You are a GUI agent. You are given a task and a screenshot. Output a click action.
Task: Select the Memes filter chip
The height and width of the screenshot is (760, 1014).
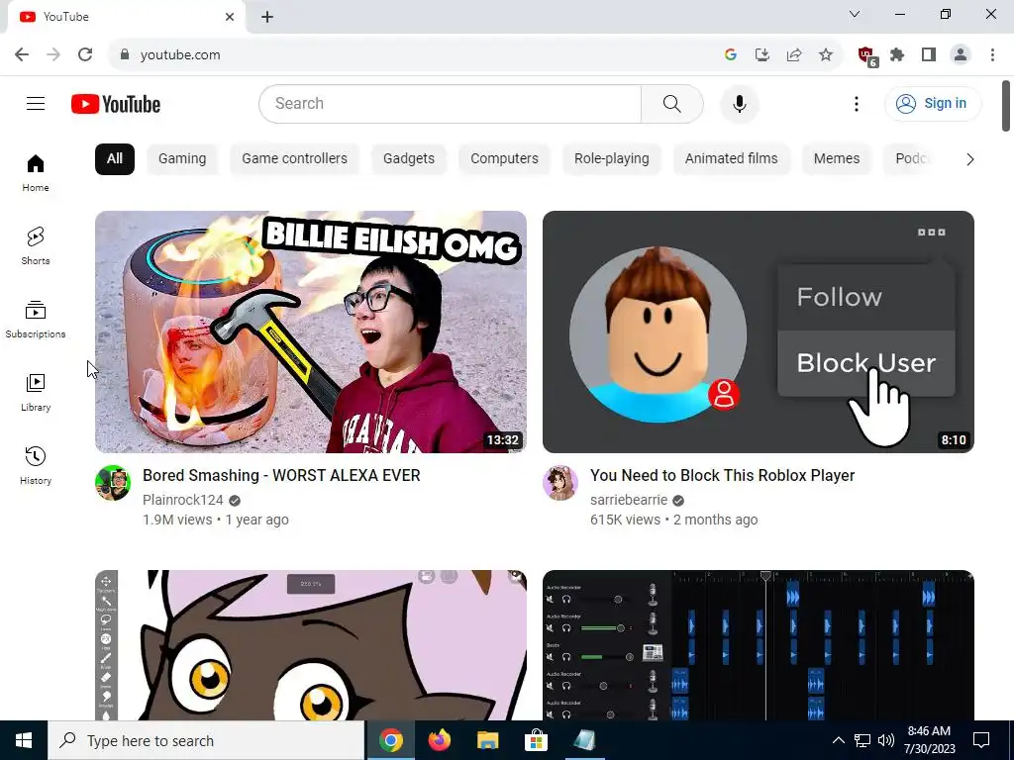pyautogui.click(x=837, y=159)
